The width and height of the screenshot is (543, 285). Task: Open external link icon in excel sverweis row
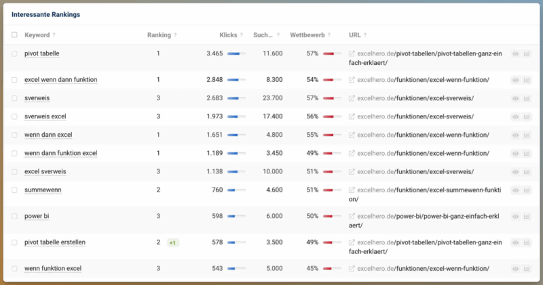click(x=352, y=172)
